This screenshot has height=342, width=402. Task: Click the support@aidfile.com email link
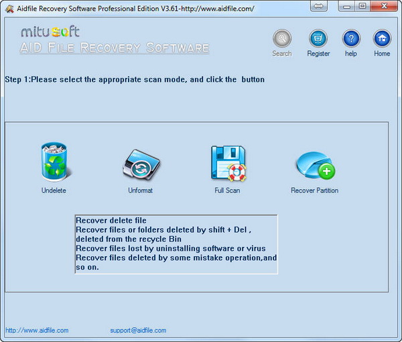pyautogui.click(x=138, y=331)
